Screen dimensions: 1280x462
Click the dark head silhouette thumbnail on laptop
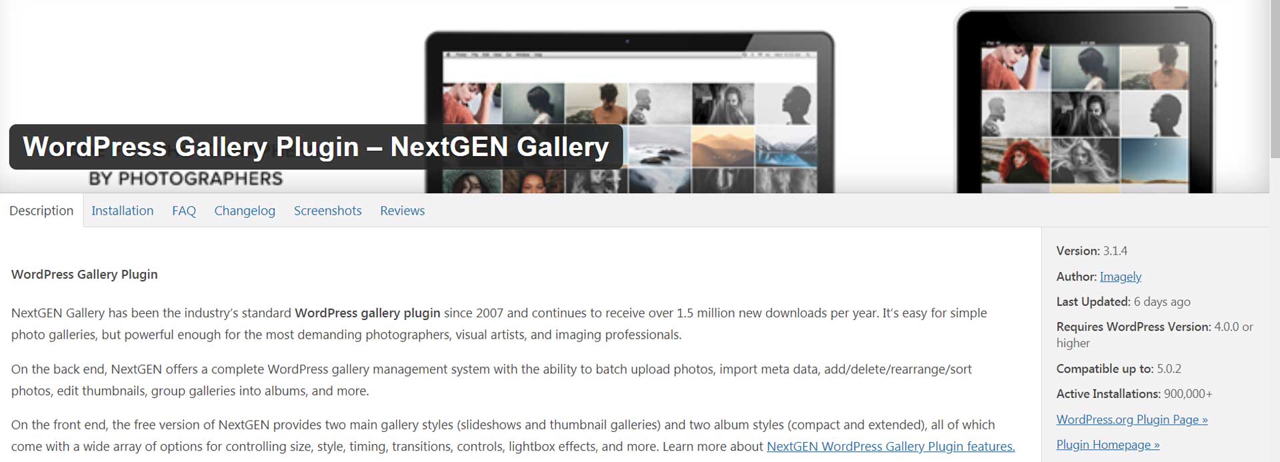[x=786, y=103]
